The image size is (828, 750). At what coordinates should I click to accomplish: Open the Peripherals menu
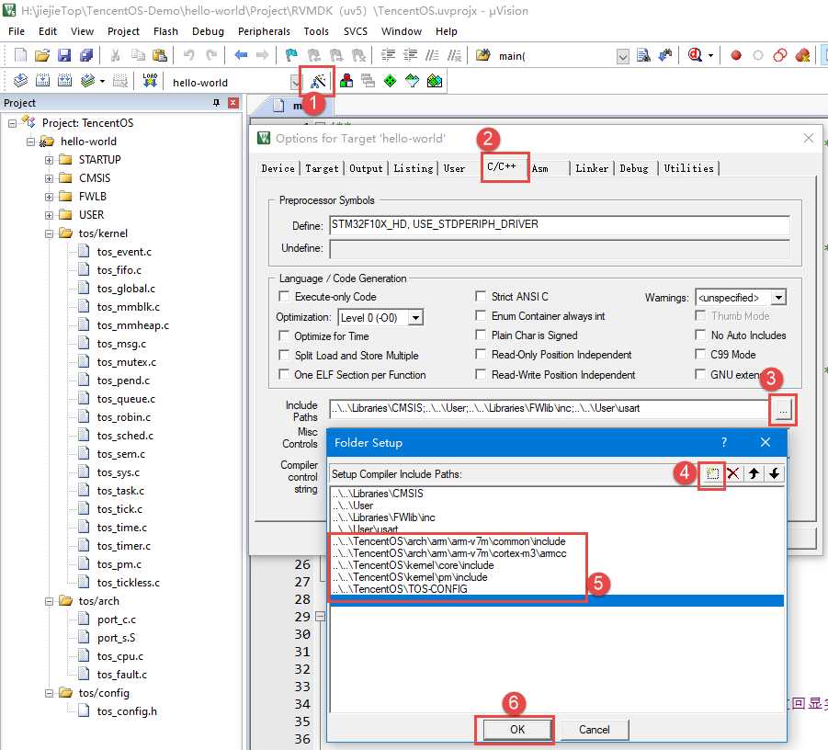(264, 31)
